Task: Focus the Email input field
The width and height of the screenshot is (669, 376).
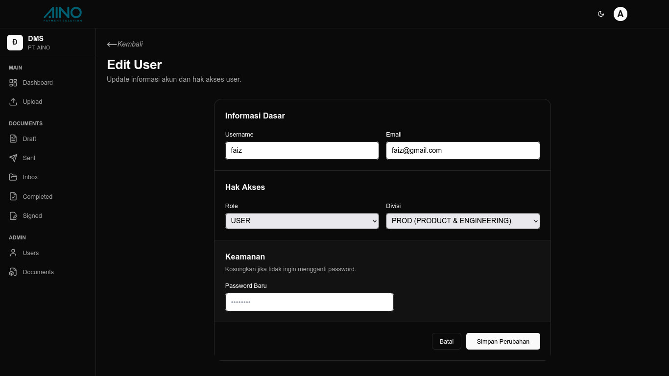Action: 462,150
